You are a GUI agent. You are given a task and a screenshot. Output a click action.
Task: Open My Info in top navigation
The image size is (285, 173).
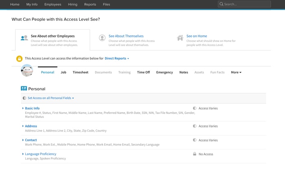tap(32, 4)
